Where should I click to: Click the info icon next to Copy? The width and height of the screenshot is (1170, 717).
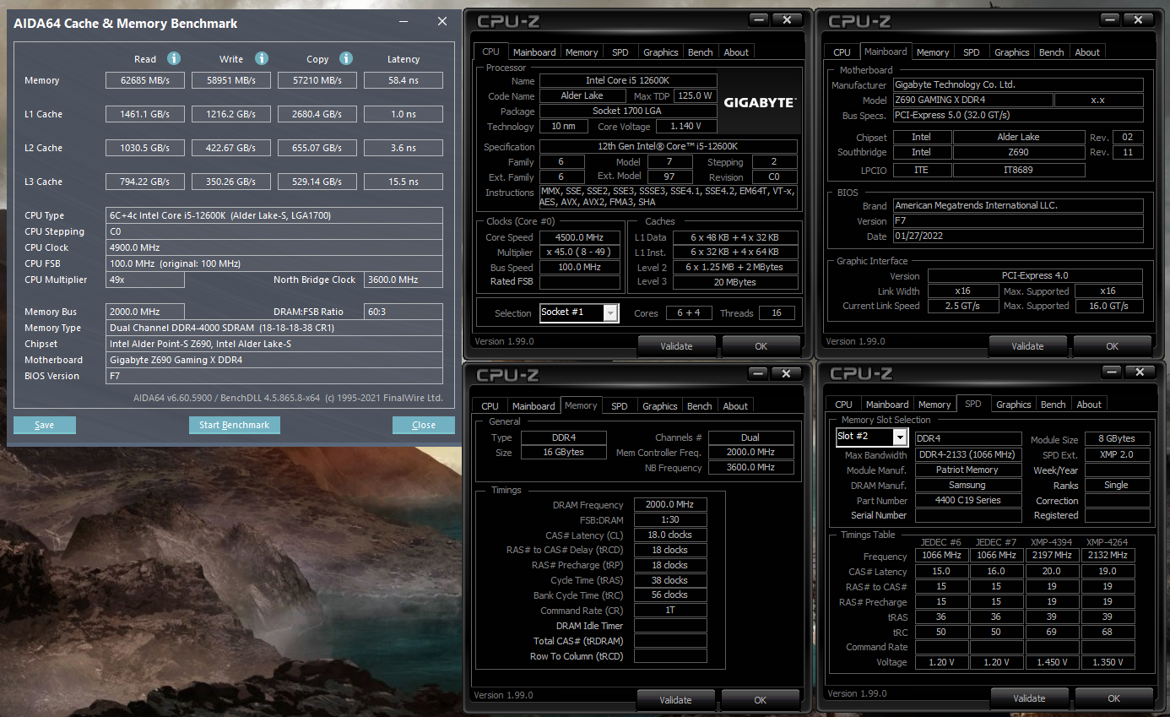[x=345, y=59]
